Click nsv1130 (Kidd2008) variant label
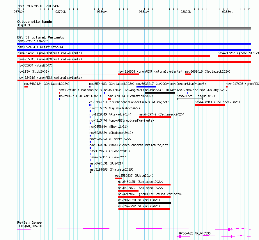The width and height of the screenshot is (259, 240). [33, 71]
